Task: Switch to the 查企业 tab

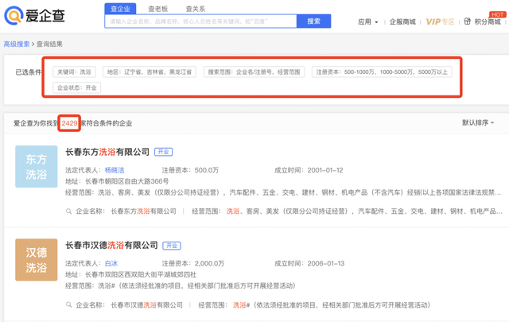Action: [120, 9]
